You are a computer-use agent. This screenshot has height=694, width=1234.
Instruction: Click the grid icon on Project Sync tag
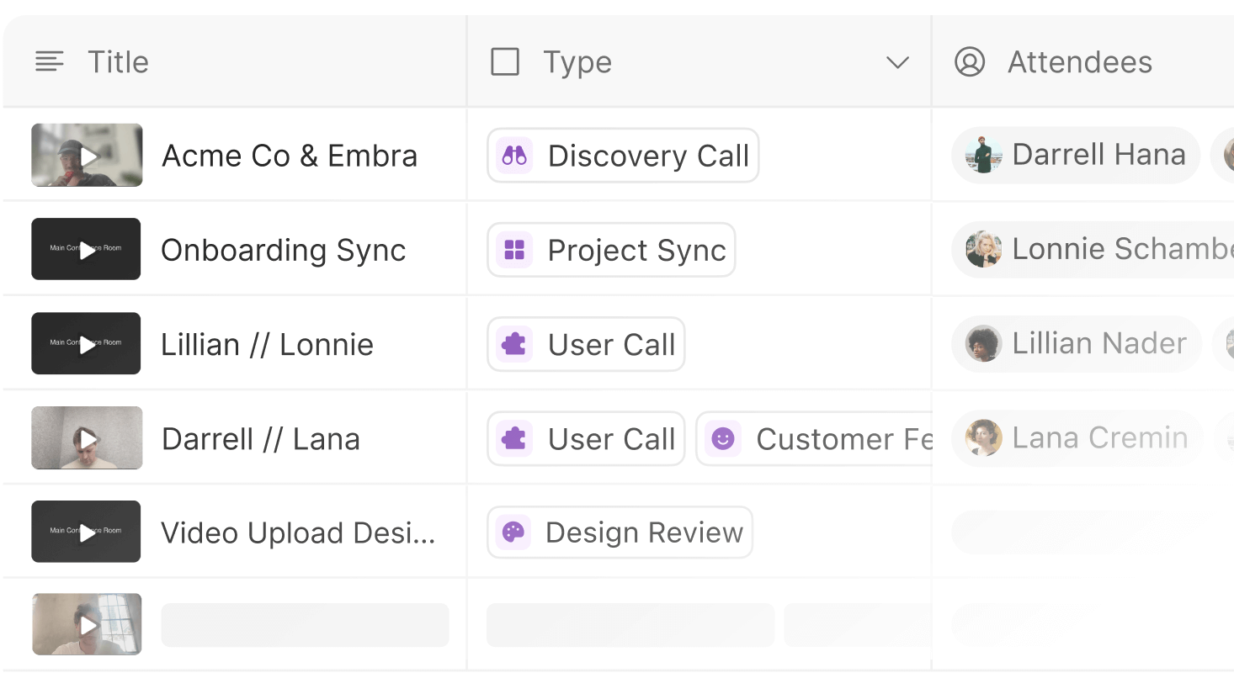(514, 250)
